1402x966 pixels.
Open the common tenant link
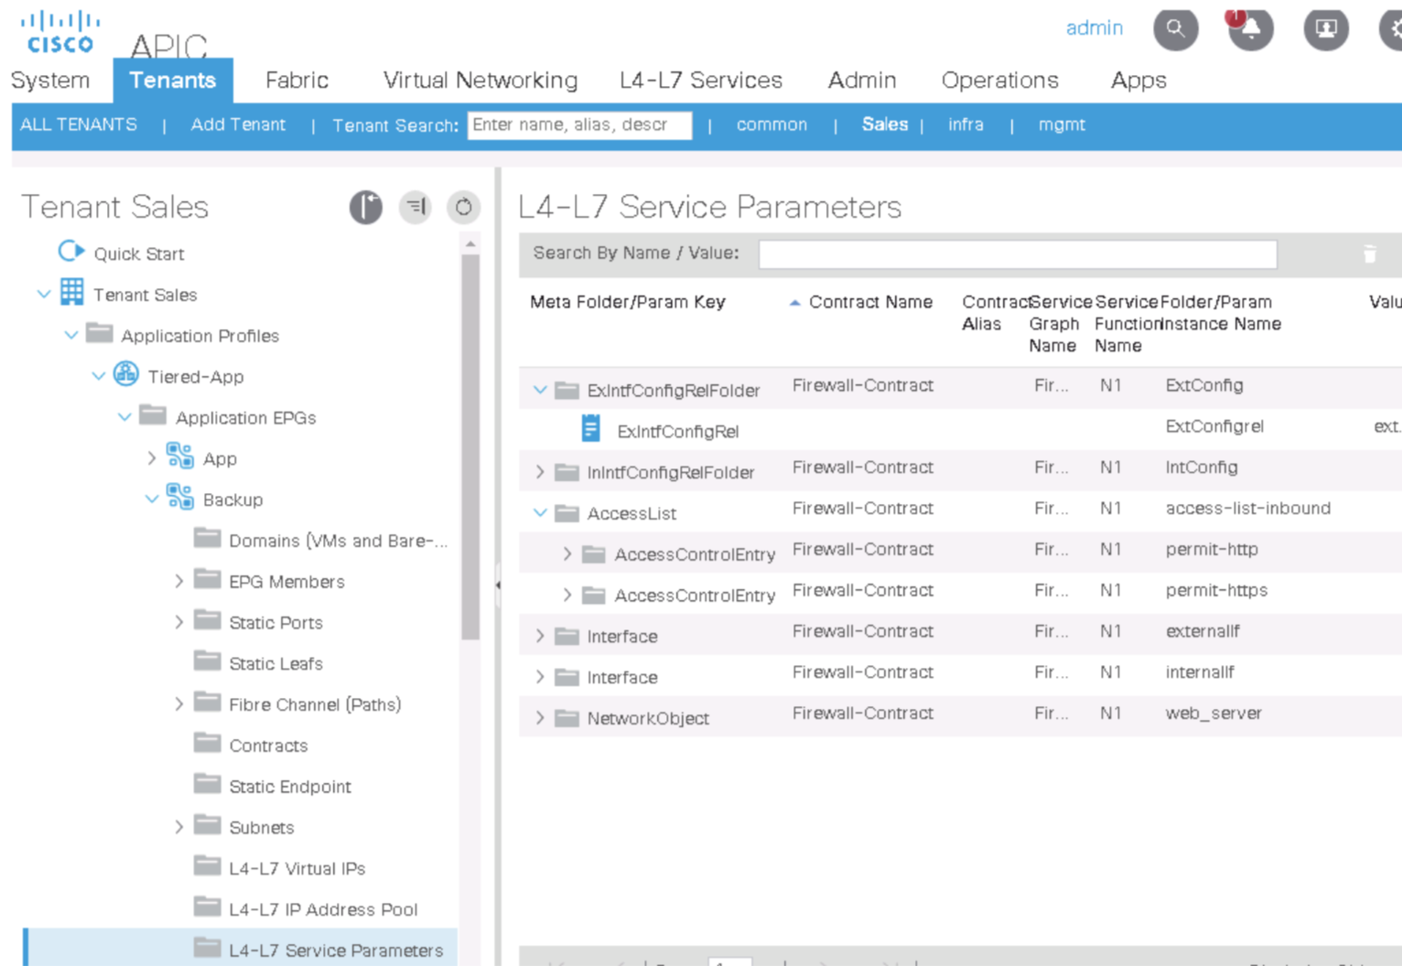coord(771,124)
